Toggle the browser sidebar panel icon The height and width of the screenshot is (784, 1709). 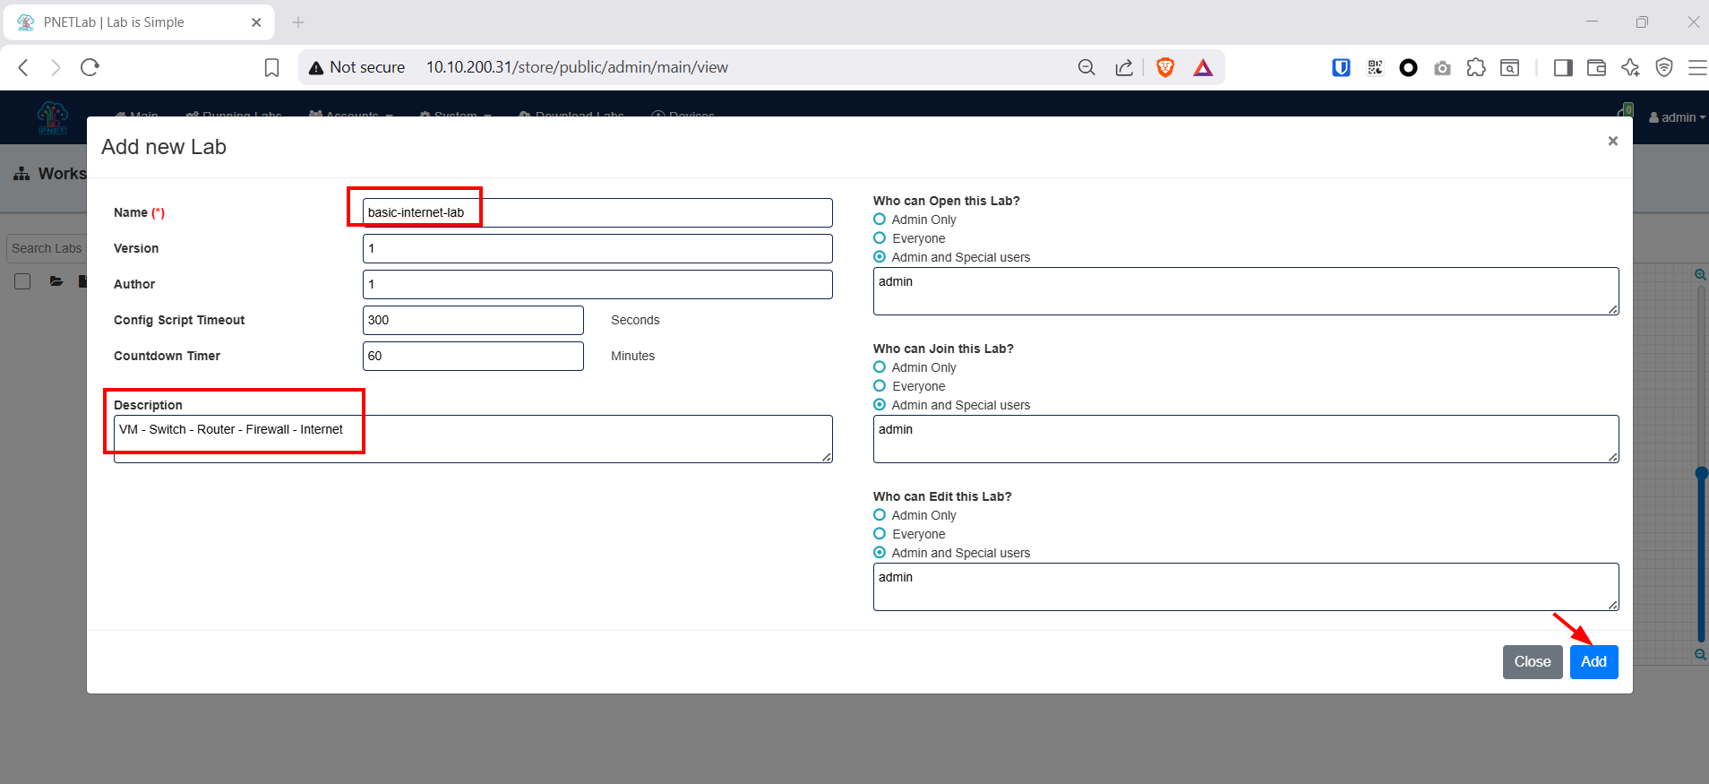point(1563,67)
